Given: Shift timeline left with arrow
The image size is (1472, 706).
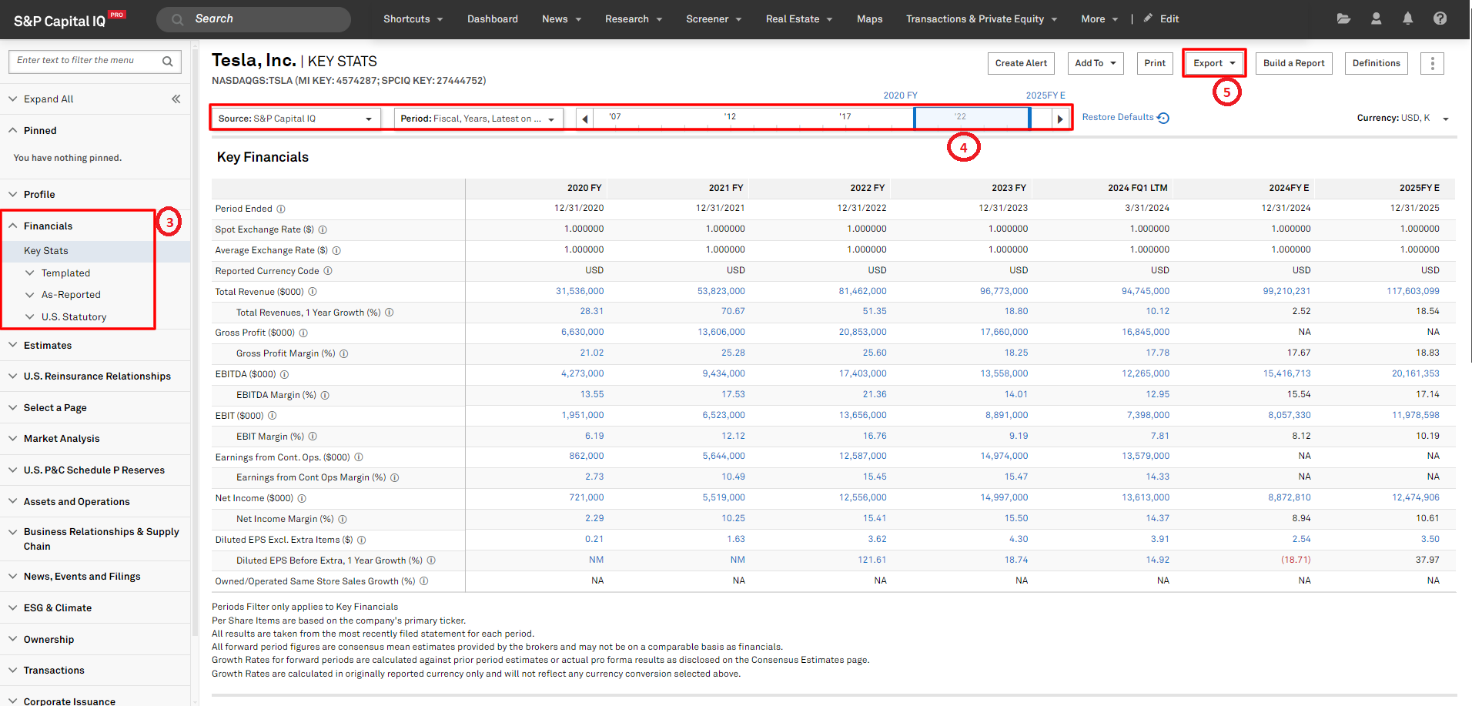Looking at the screenshot, I should (x=585, y=119).
